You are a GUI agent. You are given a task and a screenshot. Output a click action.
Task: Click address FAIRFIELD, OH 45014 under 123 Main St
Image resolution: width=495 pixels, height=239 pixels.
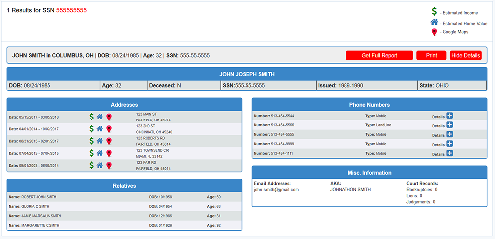pyautogui.click(x=153, y=120)
